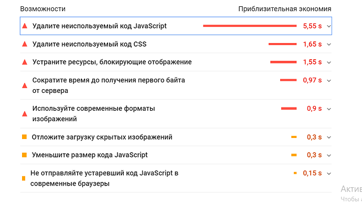
Task: Click red triangle by server first byte audit
Action: 25,86
